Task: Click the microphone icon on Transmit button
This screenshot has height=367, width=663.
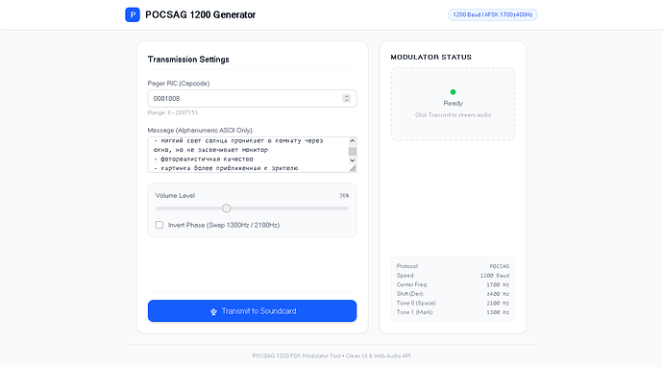Action: tap(213, 311)
